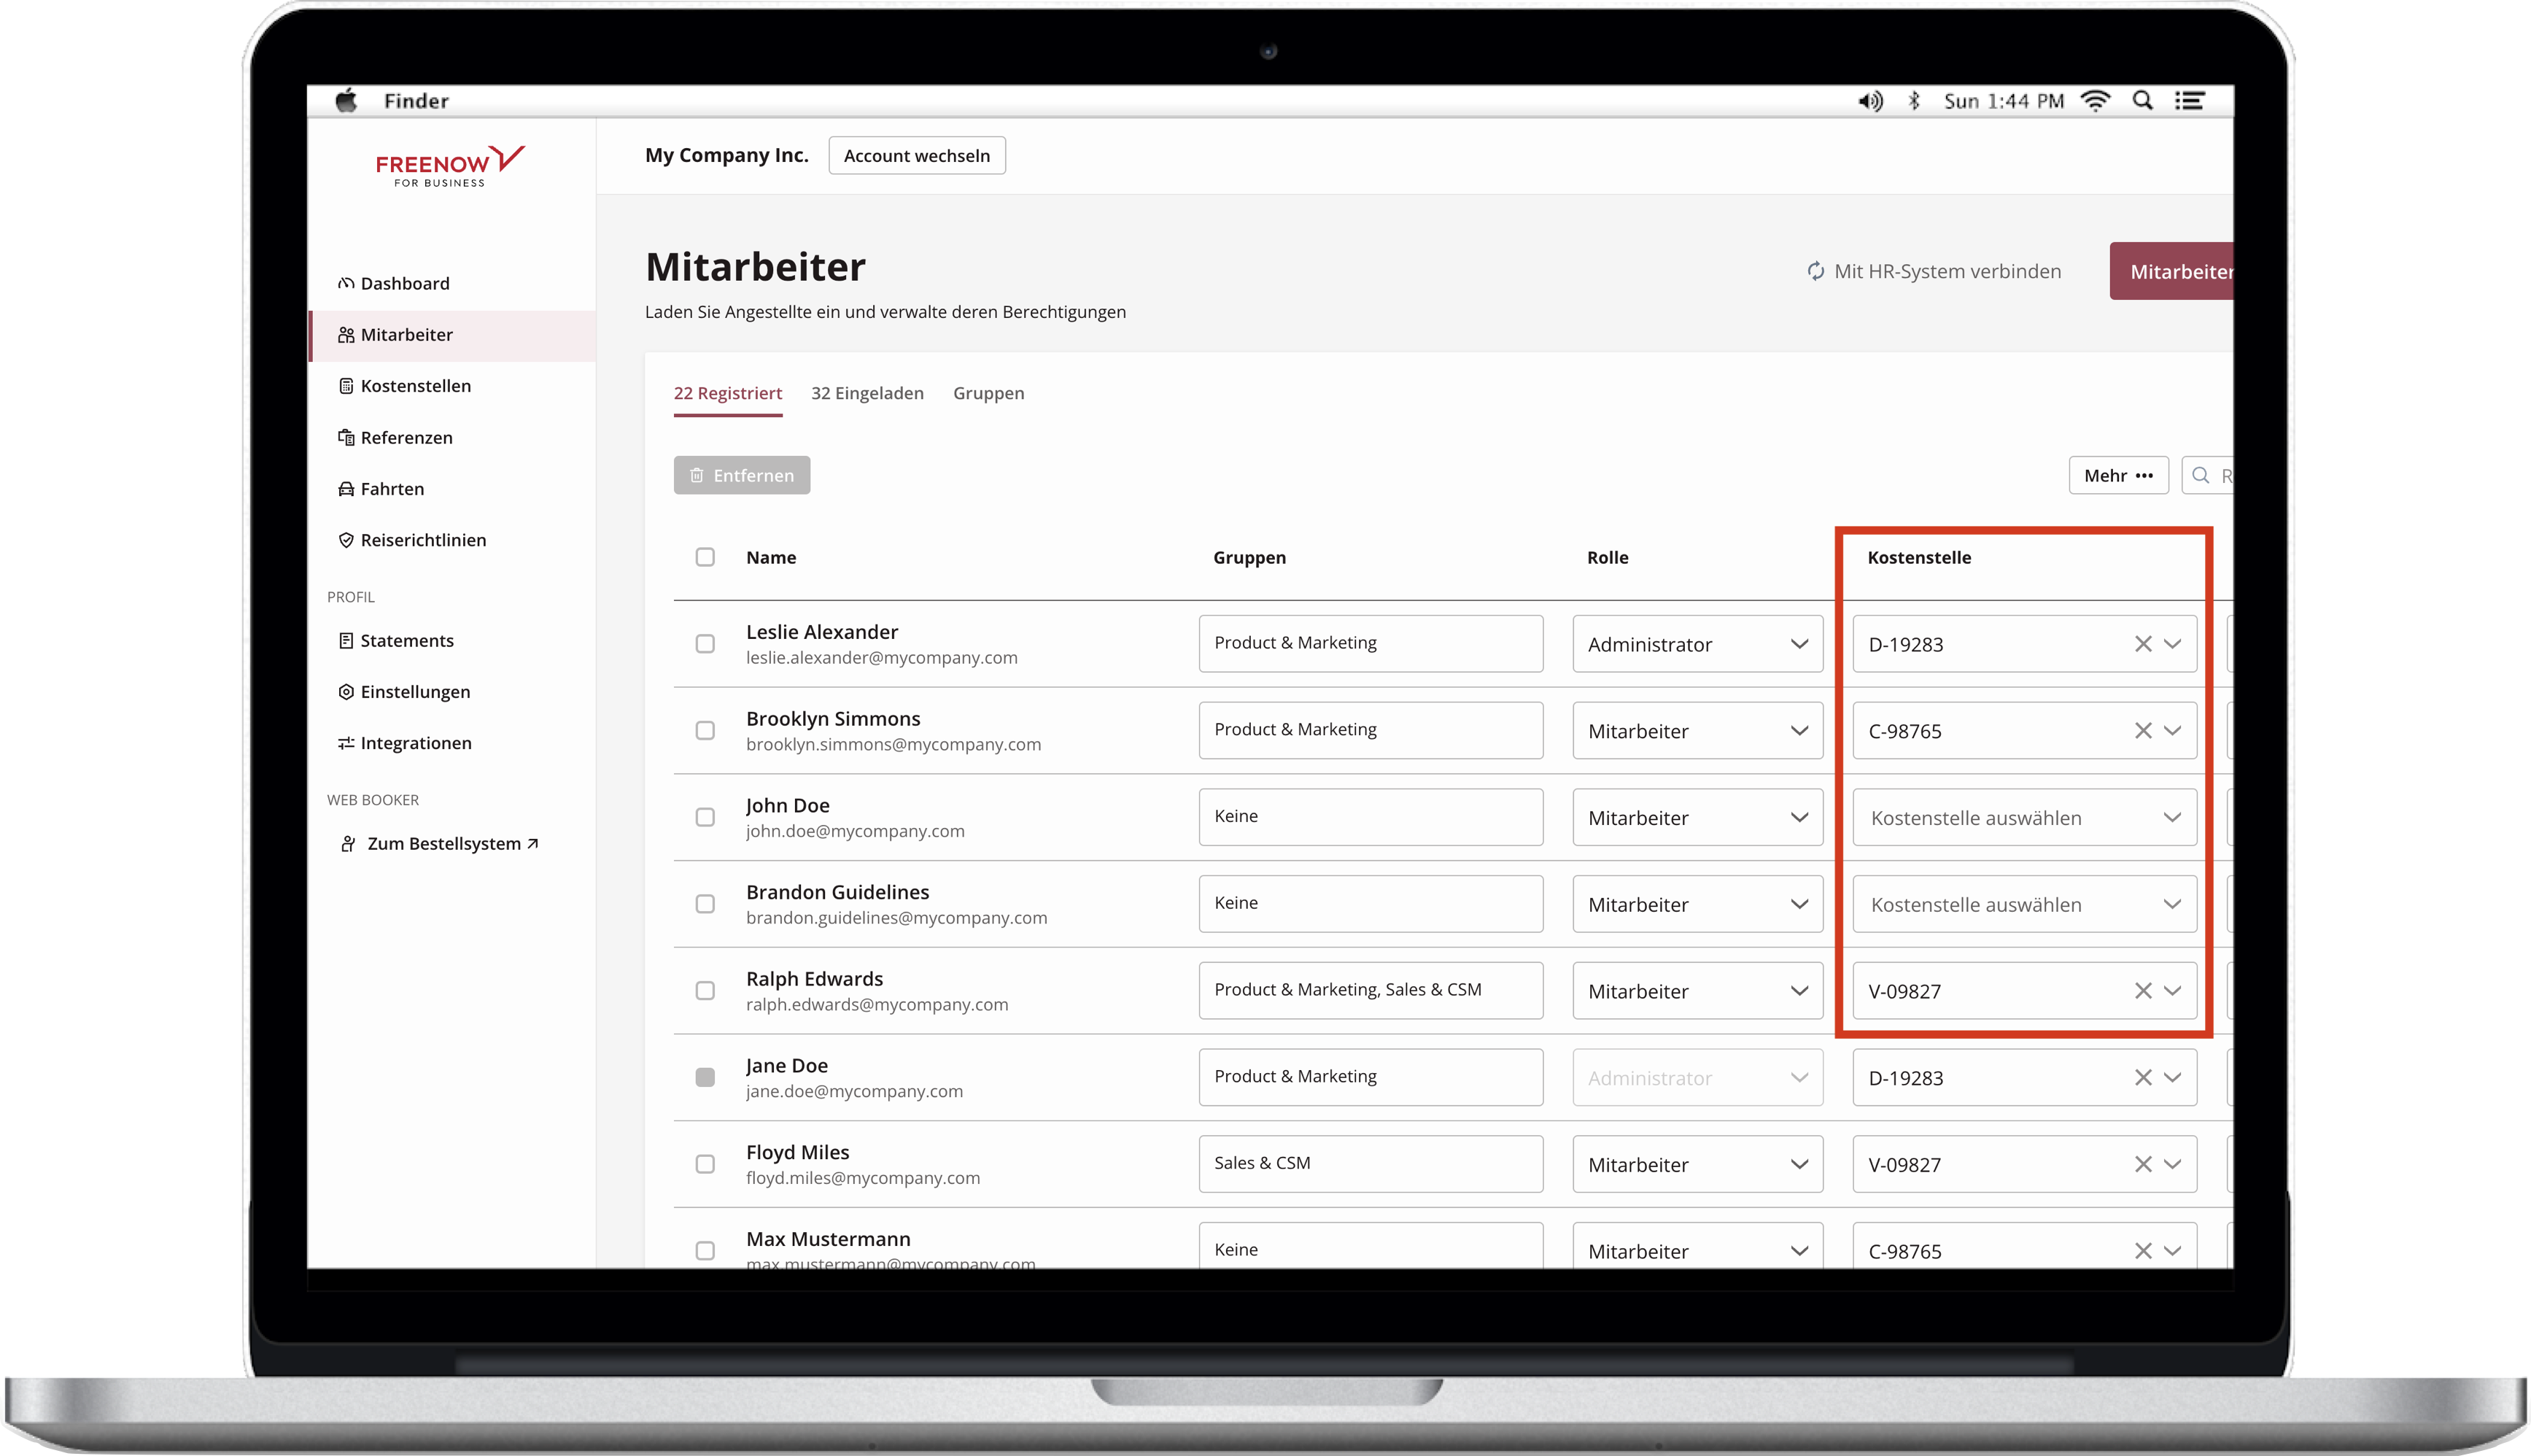The width and height of the screenshot is (2531, 1456).
Task: Clear Jane Doe's Kostenstelle D-19283
Action: (x=2142, y=1078)
